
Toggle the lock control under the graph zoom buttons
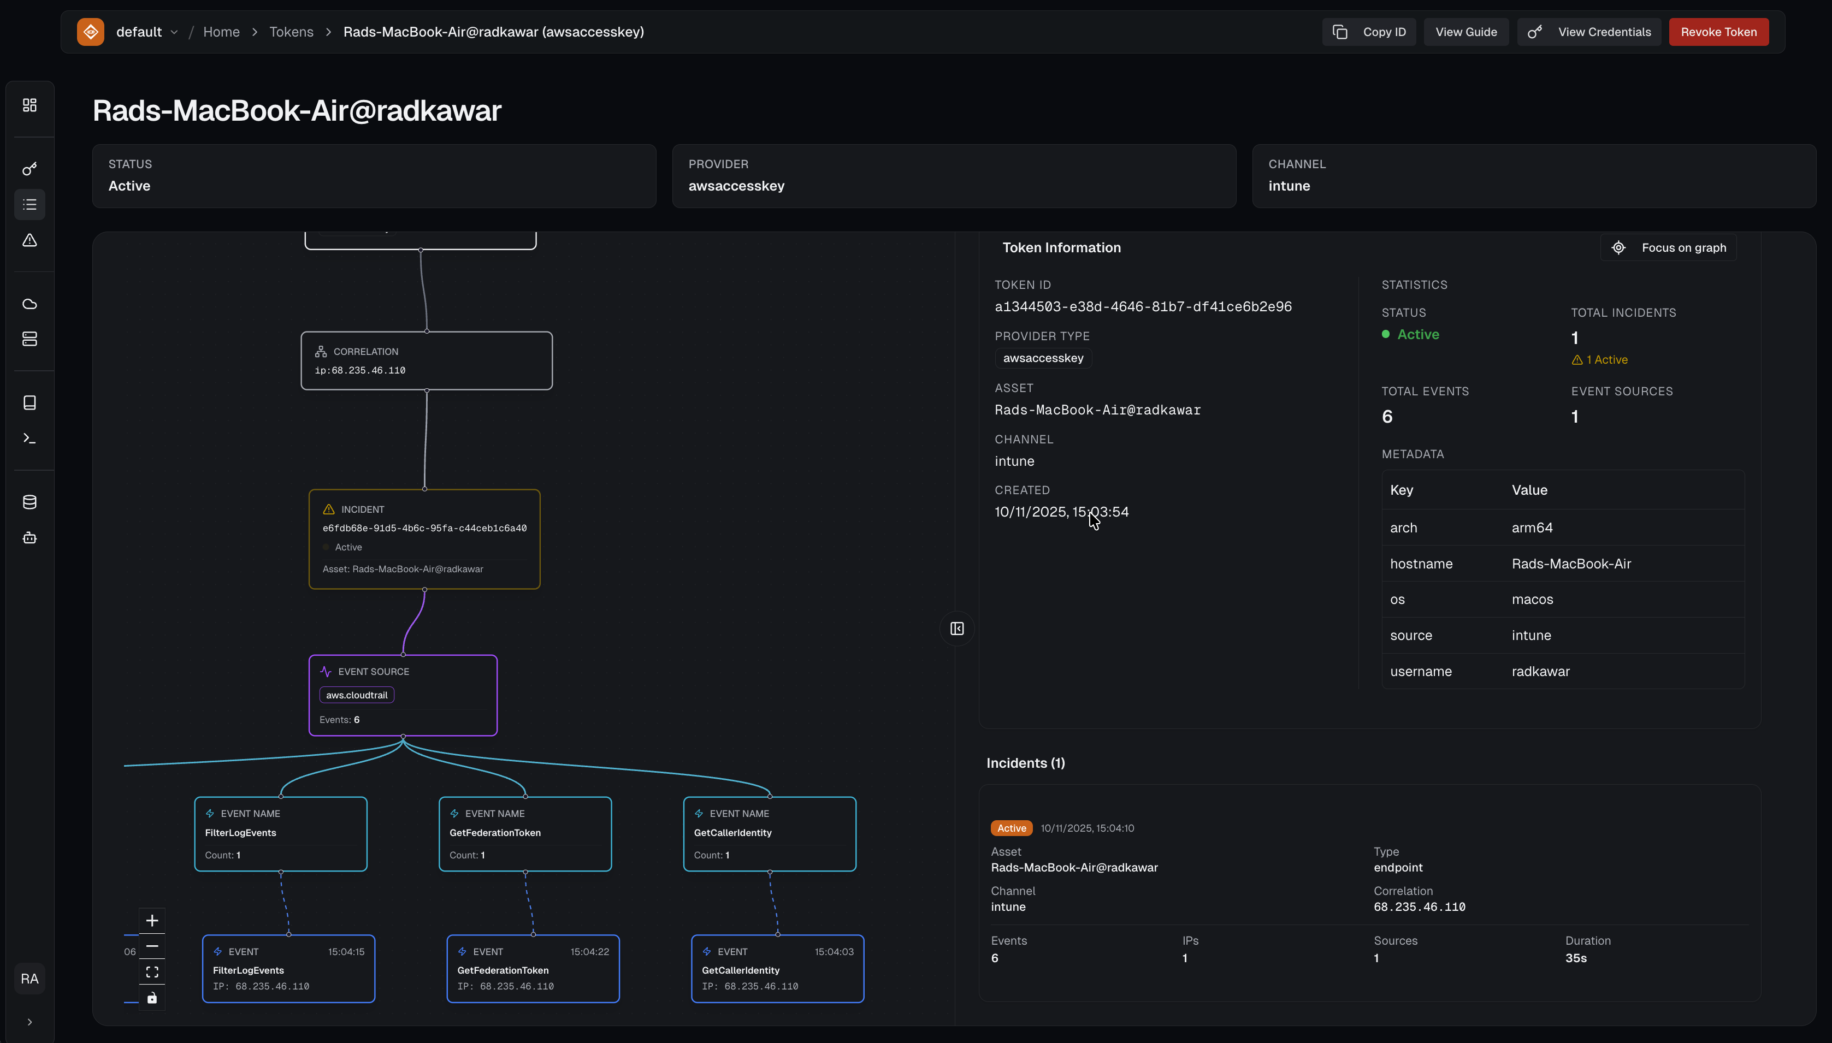click(x=152, y=997)
